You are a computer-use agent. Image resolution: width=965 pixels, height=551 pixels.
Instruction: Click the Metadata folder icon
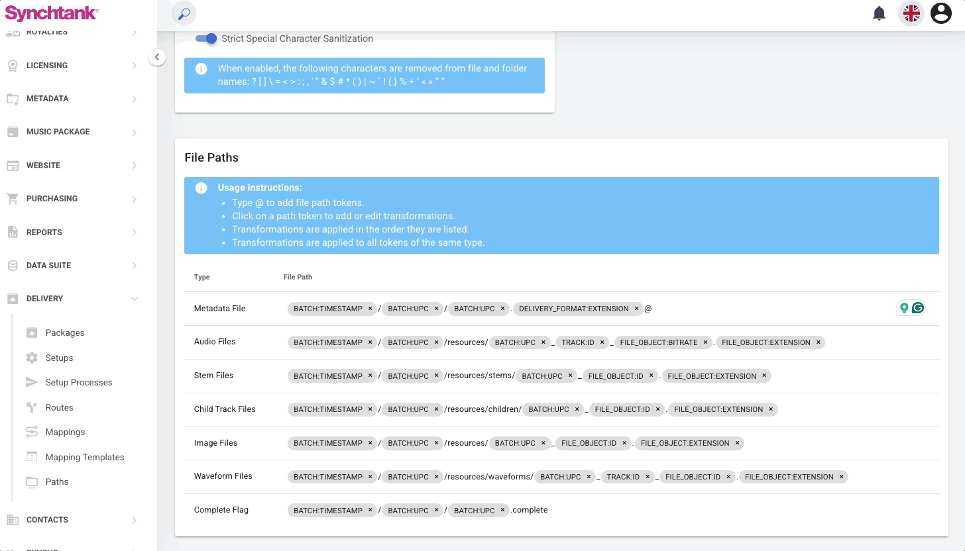(x=13, y=99)
